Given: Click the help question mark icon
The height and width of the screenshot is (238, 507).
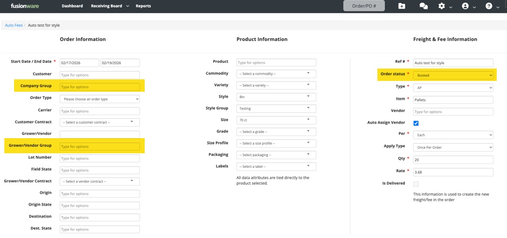Looking at the screenshot, I should pyautogui.click(x=489, y=6).
